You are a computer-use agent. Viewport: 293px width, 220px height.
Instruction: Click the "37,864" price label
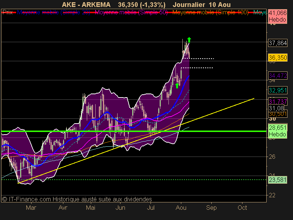point(278,43)
